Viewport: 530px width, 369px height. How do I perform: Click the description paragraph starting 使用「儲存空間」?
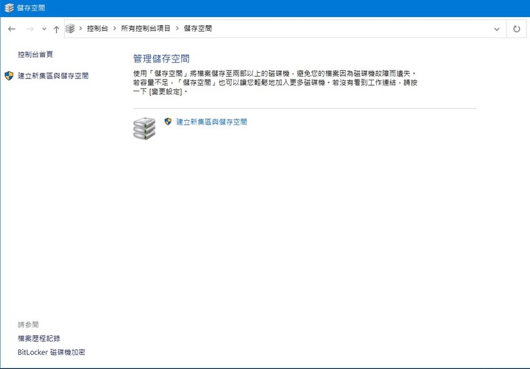click(275, 82)
